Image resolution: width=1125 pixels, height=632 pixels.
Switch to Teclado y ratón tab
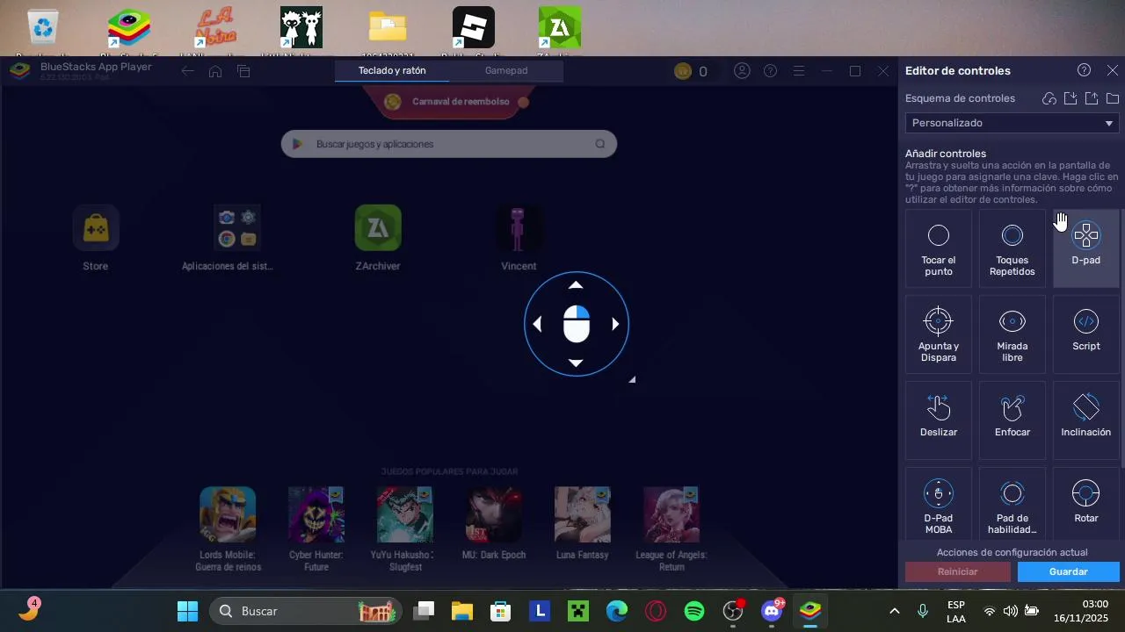click(x=392, y=70)
